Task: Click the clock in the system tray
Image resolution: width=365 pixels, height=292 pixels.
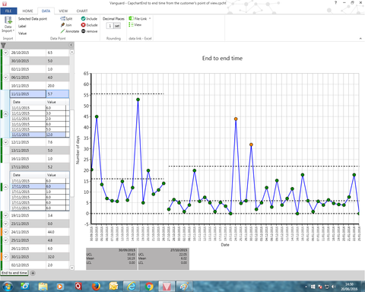Action: pyautogui.click(x=349, y=287)
